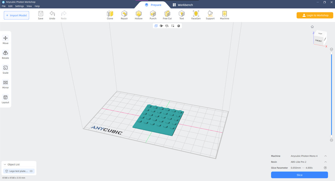Click the top handle of layer slider
335x181 pixels.
click(x=331, y=53)
